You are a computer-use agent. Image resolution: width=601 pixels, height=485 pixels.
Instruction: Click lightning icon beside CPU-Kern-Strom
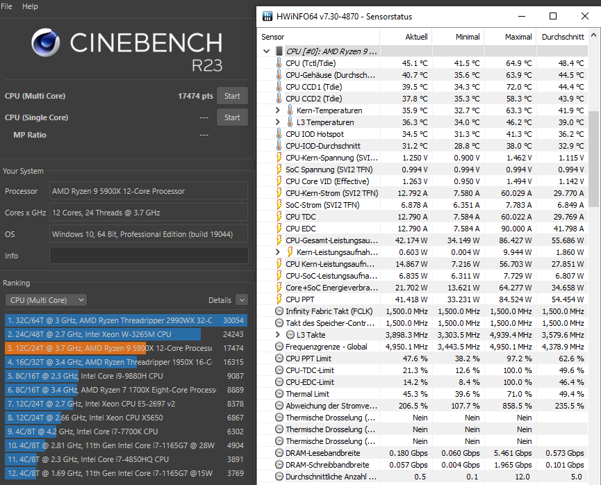click(x=279, y=193)
